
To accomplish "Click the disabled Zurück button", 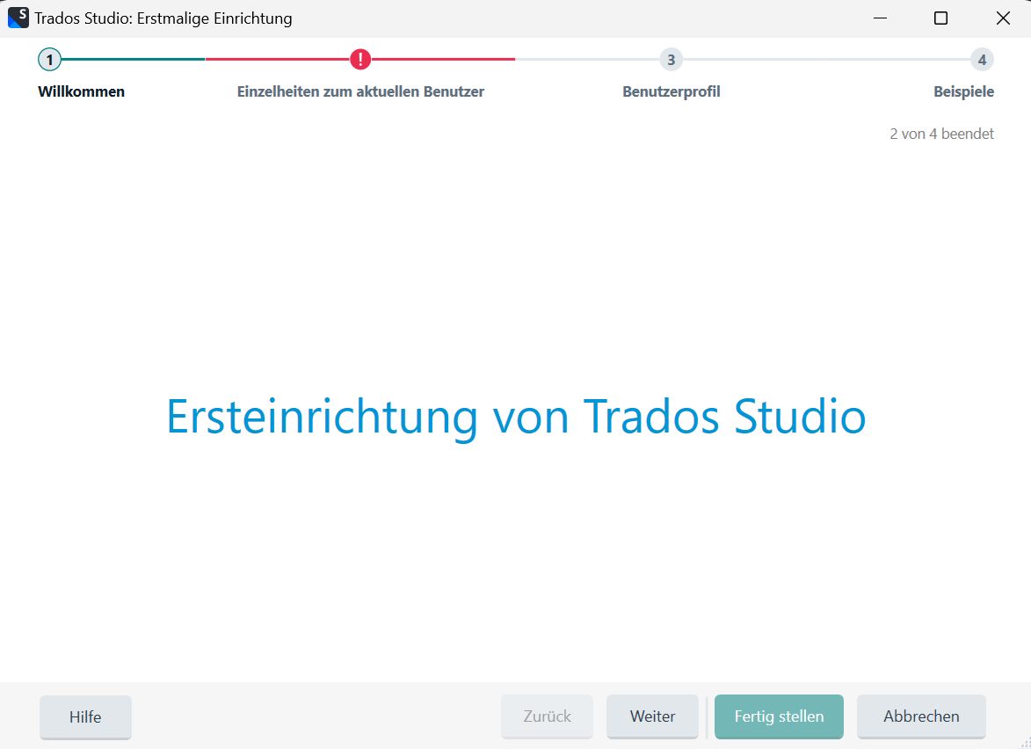I will [547, 716].
